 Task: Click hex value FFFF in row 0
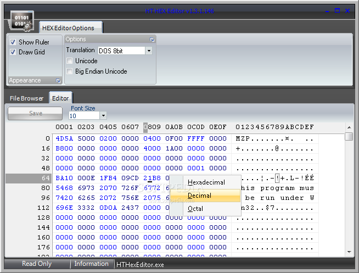(196, 138)
